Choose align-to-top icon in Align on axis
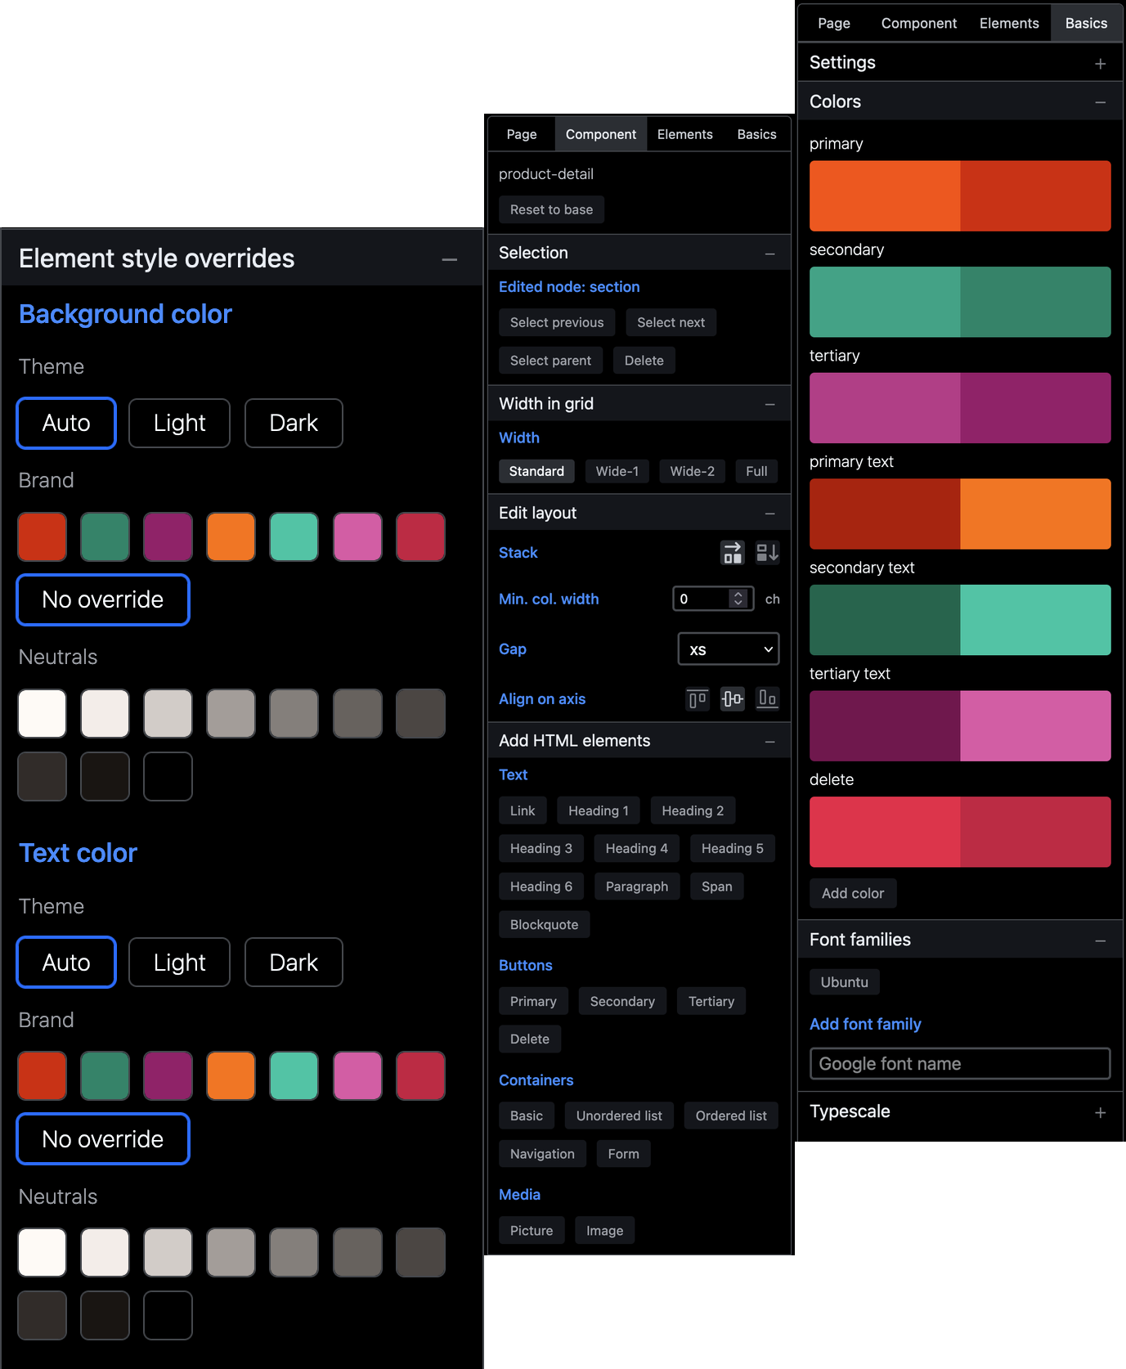The height and width of the screenshot is (1369, 1126). coord(697,699)
